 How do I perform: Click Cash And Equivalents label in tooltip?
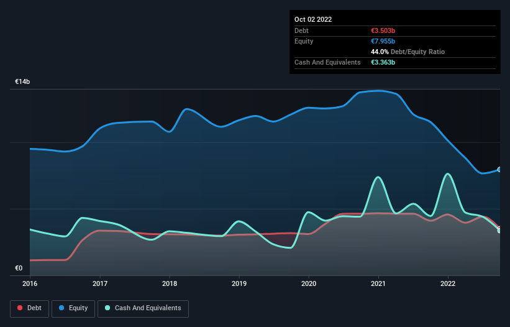click(x=327, y=62)
